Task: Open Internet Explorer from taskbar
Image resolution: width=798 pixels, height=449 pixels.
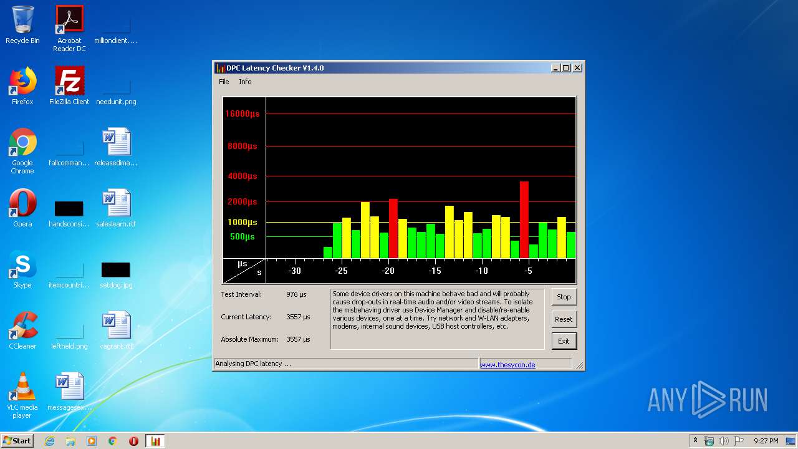Action: point(49,441)
